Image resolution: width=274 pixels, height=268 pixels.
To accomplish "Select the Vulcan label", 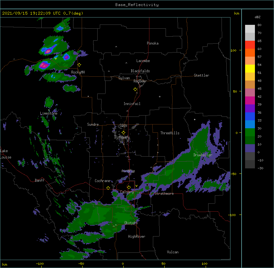I will click(173, 252).
